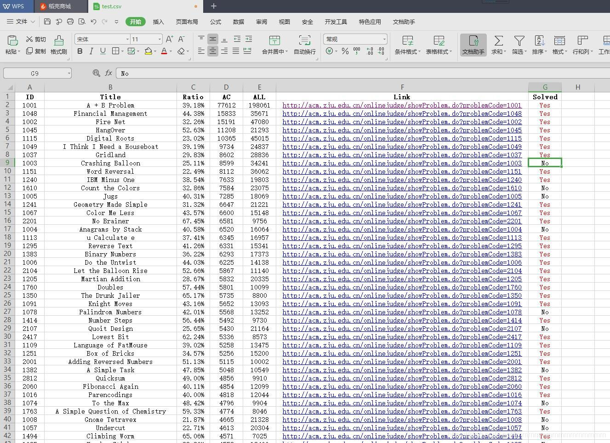Click the Redo arrow

point(105,21)
